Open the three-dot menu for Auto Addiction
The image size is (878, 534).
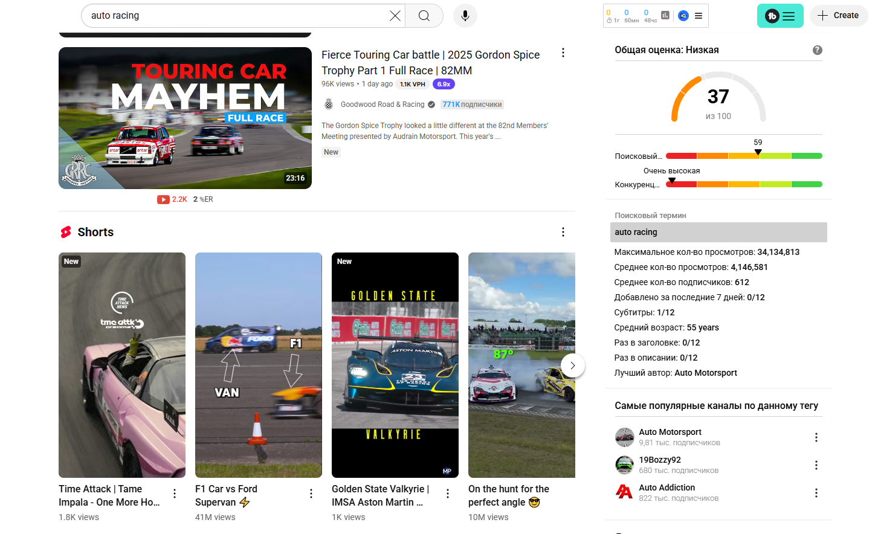coord(816,493)
